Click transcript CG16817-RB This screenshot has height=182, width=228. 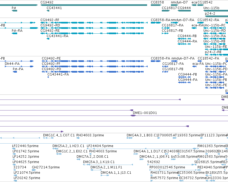tap(173, 31)
